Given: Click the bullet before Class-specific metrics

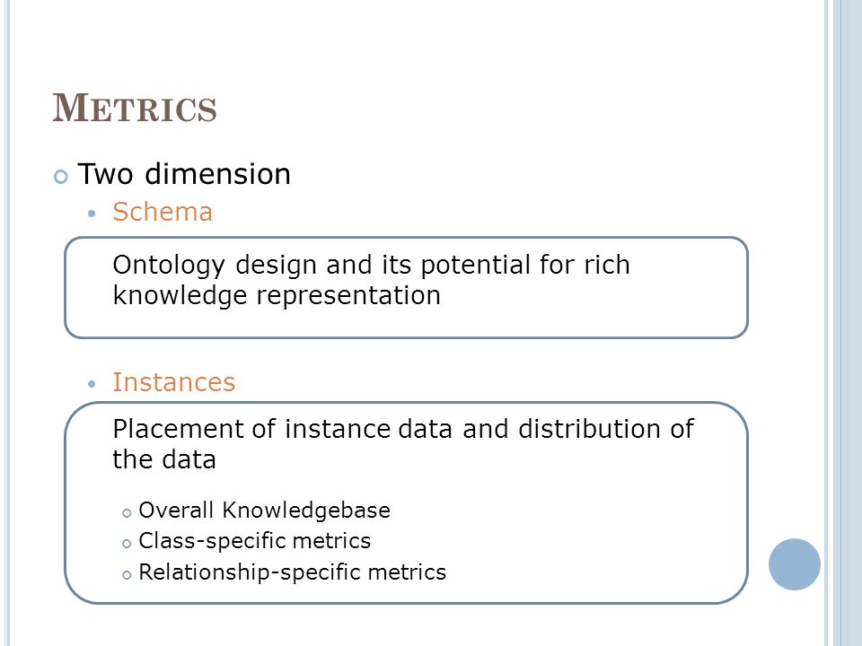Looking at the screenshot, I should coord(127,545).
